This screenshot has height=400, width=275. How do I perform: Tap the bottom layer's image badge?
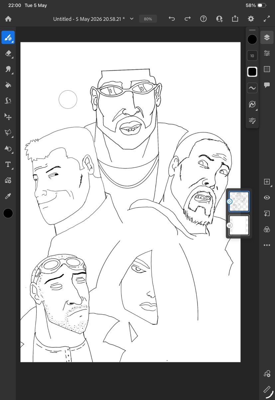[229, 225]
